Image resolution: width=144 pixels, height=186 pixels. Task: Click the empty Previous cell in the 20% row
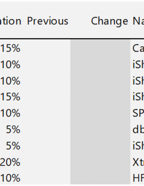coord(46,162)
